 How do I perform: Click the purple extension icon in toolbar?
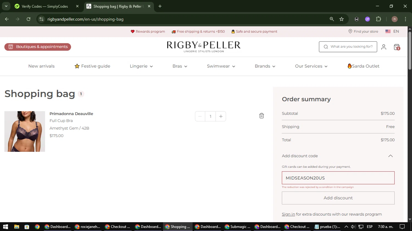click(368, 19)
